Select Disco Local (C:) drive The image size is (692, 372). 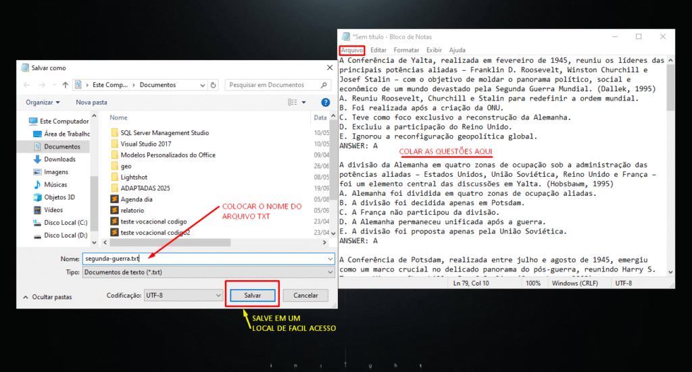66,222
